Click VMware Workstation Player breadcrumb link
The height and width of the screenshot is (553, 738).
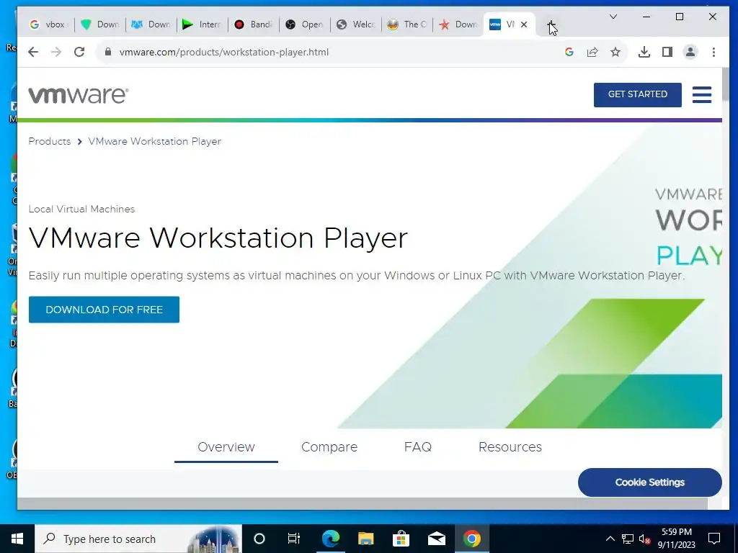(154, 142)
